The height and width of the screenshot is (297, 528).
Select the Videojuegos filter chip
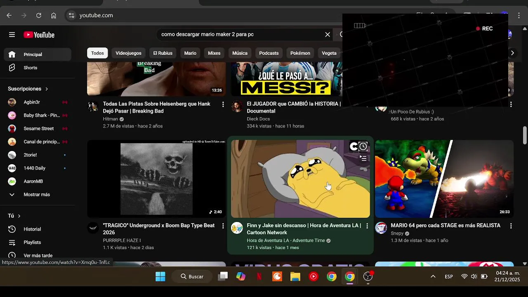pyautogui.click(x=128, y=53)
